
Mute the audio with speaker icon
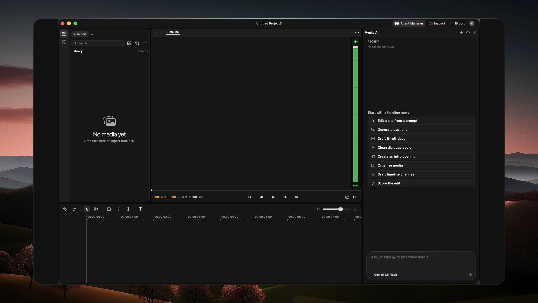point(355,42)
